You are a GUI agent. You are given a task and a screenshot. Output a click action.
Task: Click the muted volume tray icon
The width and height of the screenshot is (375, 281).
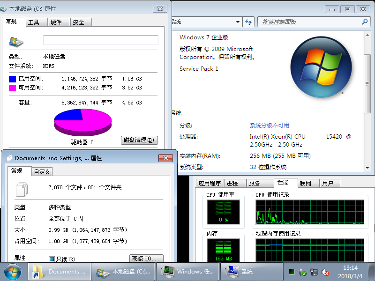(x=325, y=272)
